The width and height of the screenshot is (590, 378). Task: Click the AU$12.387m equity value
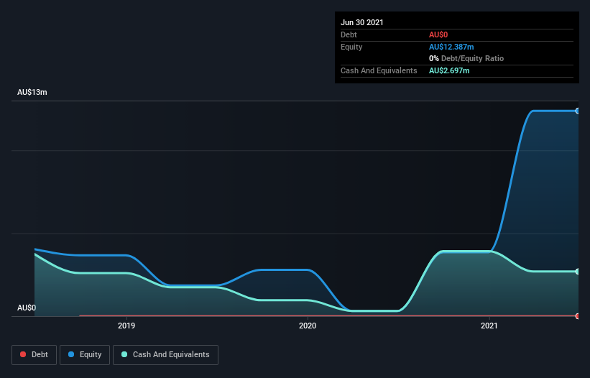pos(451,47)
